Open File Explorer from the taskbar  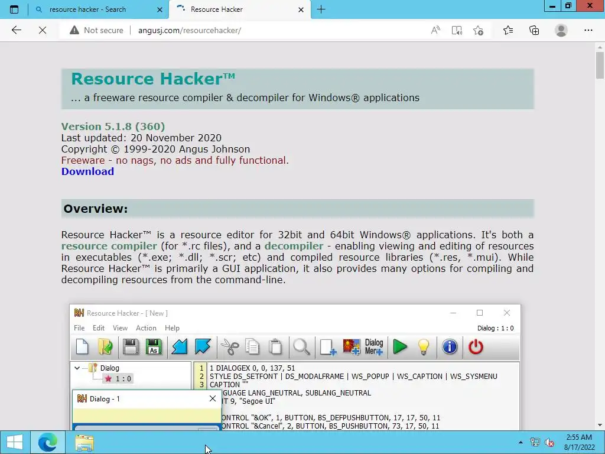(84, 442)
